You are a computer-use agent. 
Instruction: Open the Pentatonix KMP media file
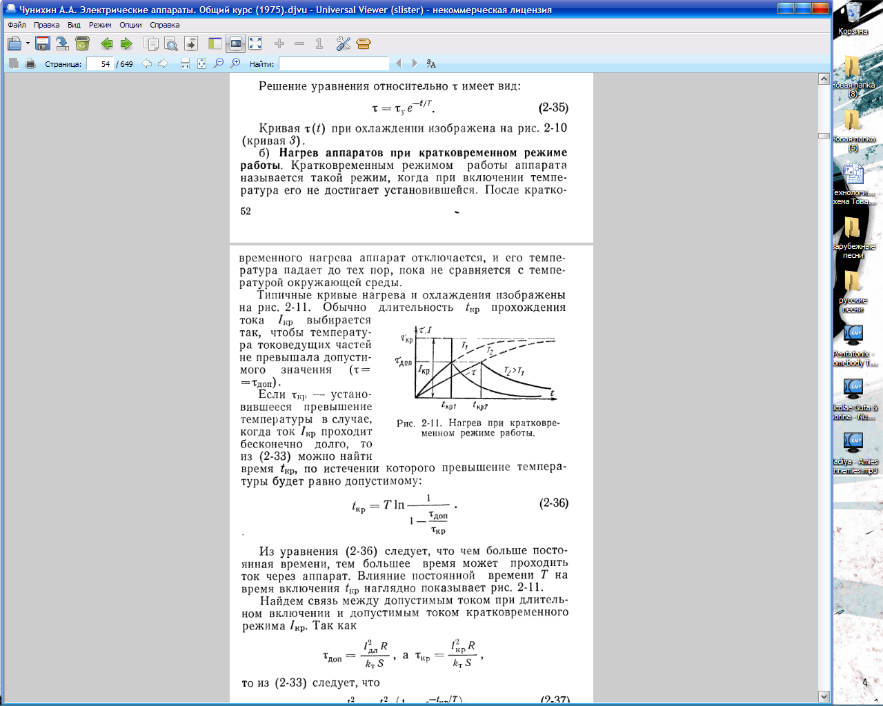click(x=854, y=345)
